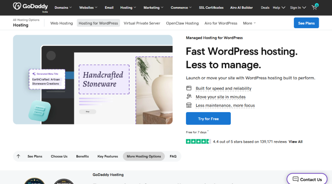Expand the Commerce menu
Image resolution: width=332 pixels, height=184 pixels.
tap(181, 7)
